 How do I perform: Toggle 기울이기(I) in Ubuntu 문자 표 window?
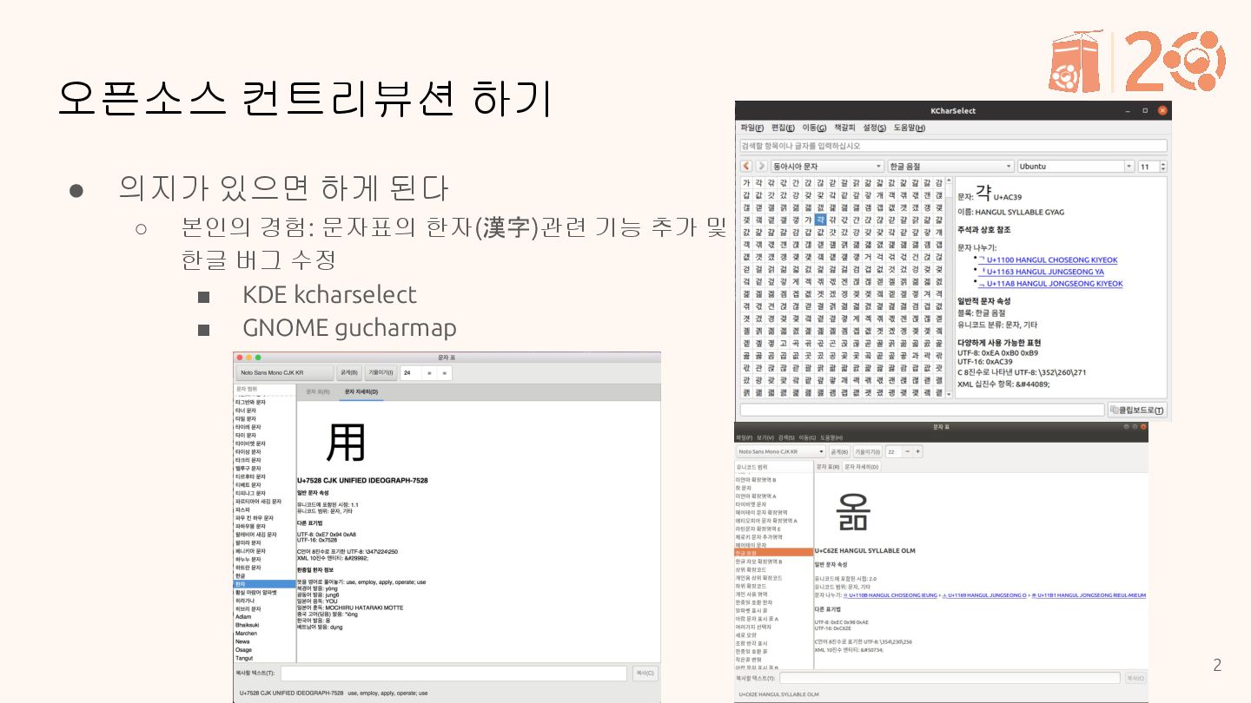(x=867, y=451)
